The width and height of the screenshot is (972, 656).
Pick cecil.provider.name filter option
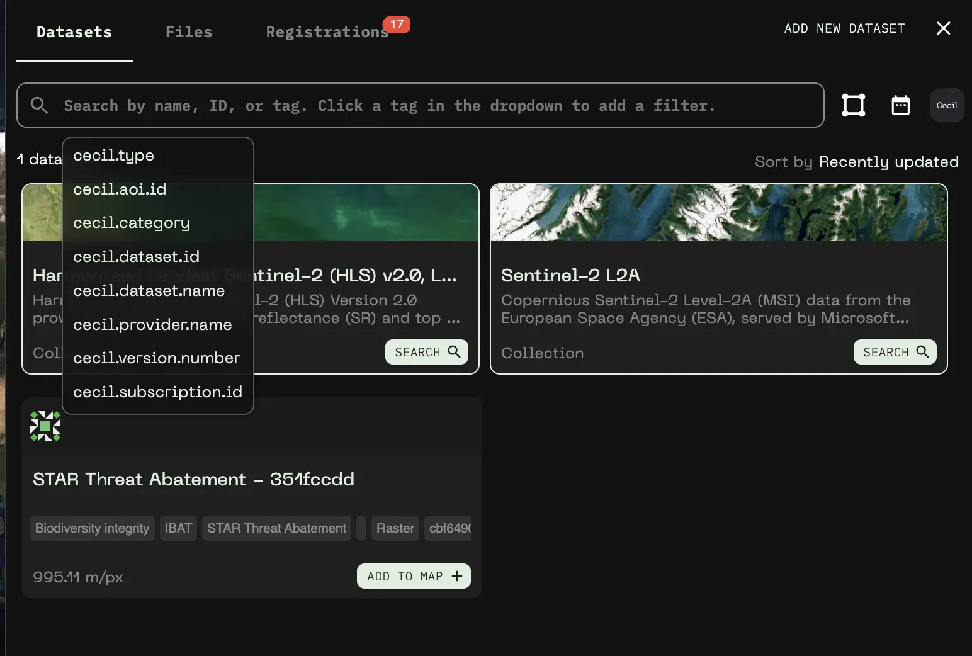(152, 325)
